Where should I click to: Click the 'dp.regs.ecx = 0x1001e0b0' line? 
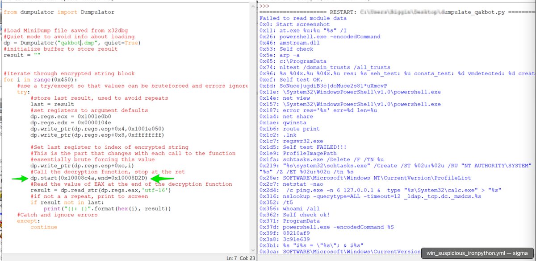pos(71,116)
